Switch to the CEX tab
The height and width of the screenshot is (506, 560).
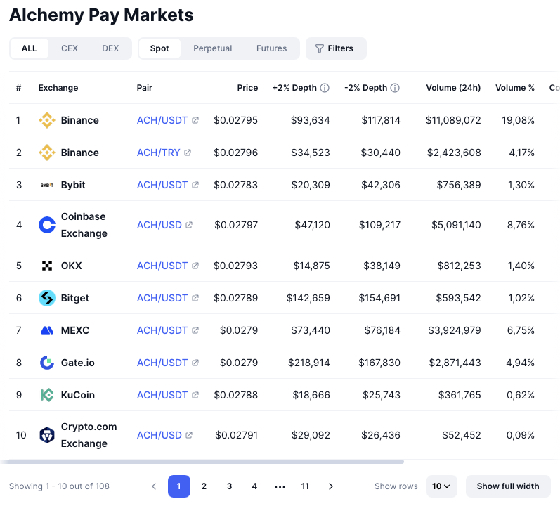(70, 48)
